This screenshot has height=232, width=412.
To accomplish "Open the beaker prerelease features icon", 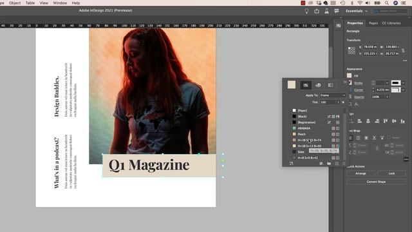I will 326,11.
